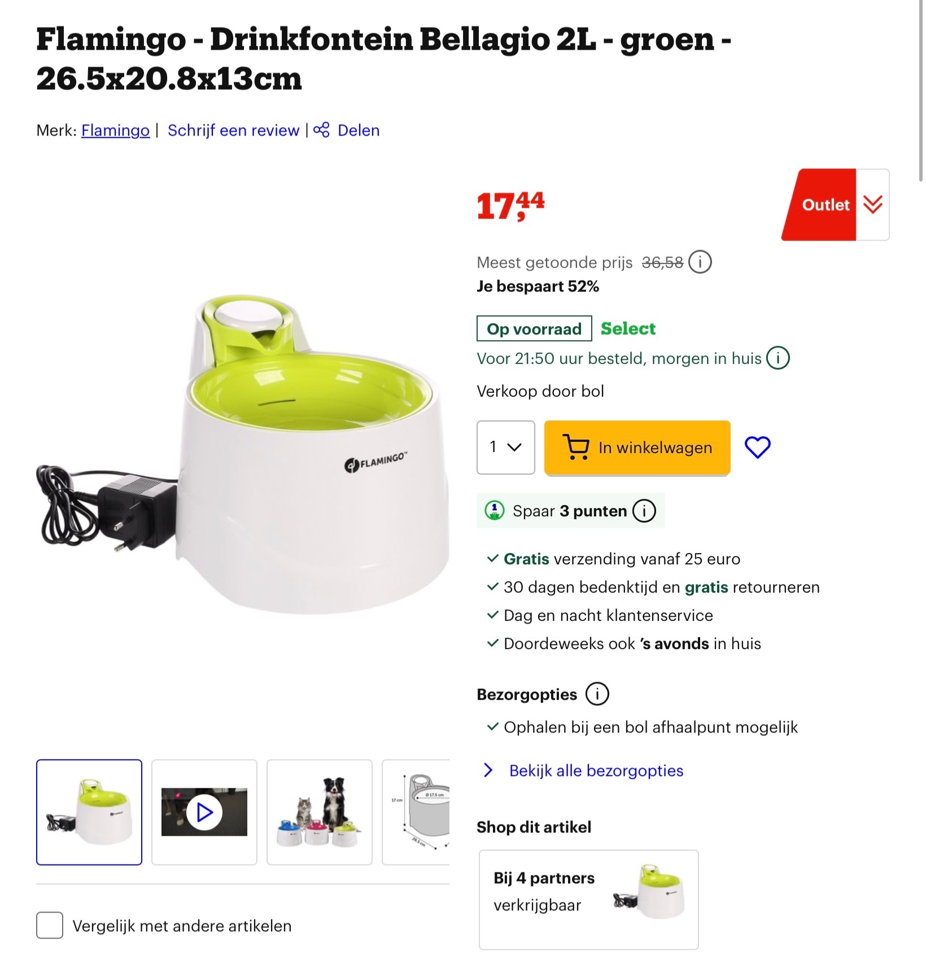Click the green points badge icon
Image resolution: width=926 pixels, height=960 pixels.
pyautogui.click(x=495, y=511)
